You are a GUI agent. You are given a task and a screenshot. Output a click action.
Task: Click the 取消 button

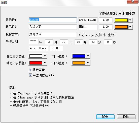tap(126, 117)
